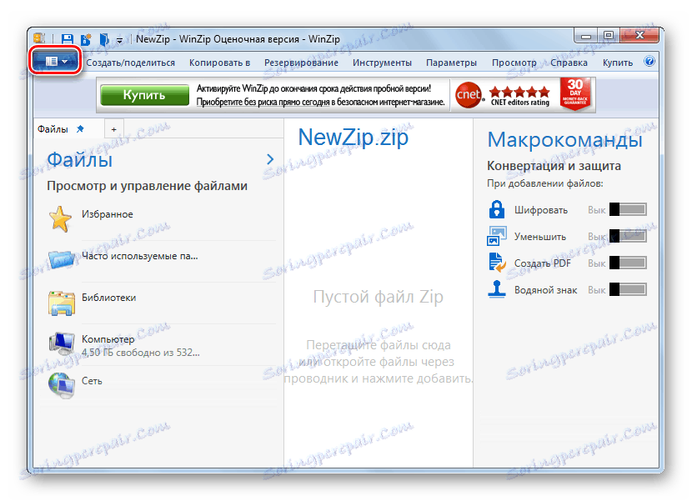
Task: Open the Резервирование tab
Action: (x=302, y=63)
